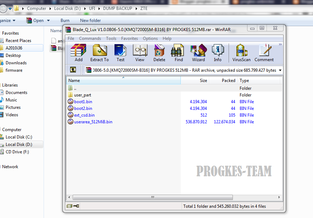
Task: Open the Organize dropdown in Explorer
Action: [7, 20]
